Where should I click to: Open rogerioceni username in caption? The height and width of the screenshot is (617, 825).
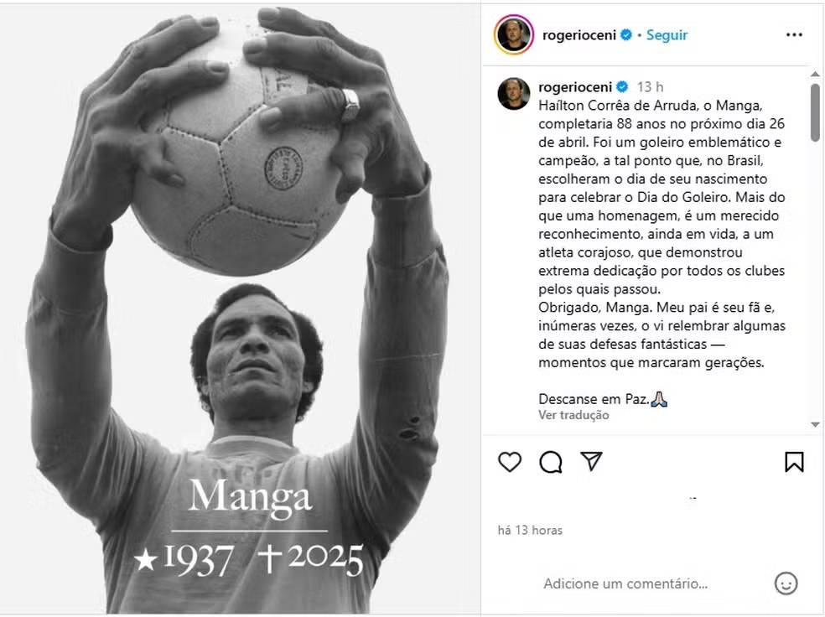[575, 87]
